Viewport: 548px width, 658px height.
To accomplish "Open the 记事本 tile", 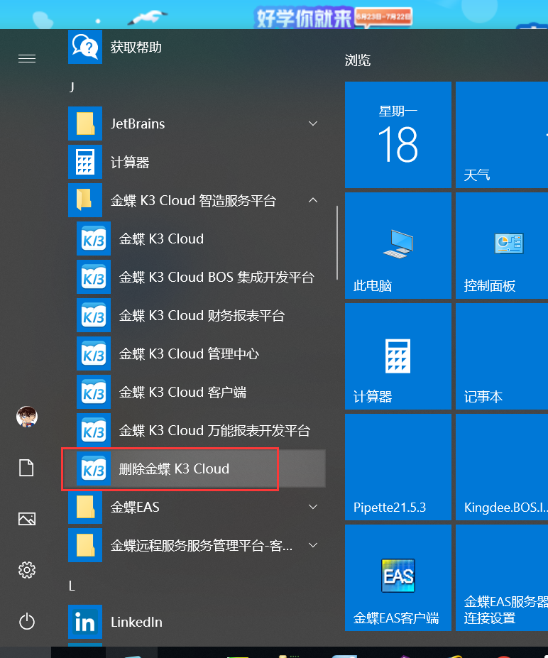I will (502, 356).
